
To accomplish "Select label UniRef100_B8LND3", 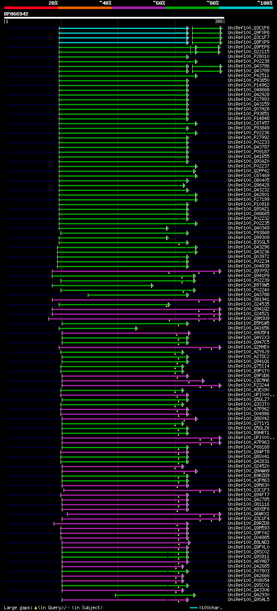I will [x=248, y=543].
